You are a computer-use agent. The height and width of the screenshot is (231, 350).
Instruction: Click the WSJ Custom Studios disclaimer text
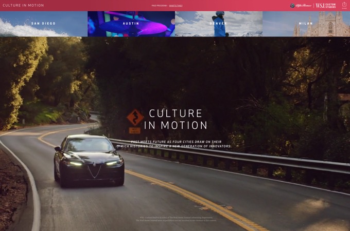[x=176, y=219]
